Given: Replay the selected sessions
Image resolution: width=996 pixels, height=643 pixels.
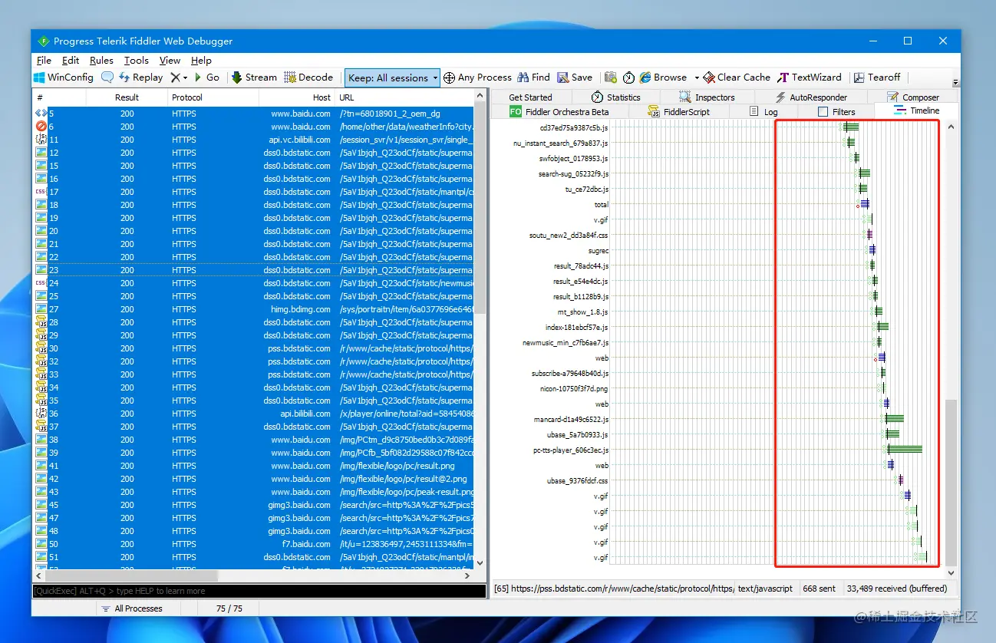Looking at the screenshot, I should click(140, 77).
